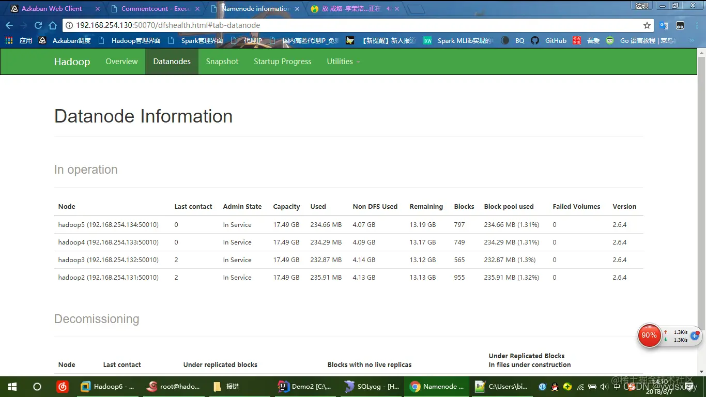Viewport: 706px width, 397px height.
Task: Click the hadoop4 node row name
Action: (x=108, y=242)
